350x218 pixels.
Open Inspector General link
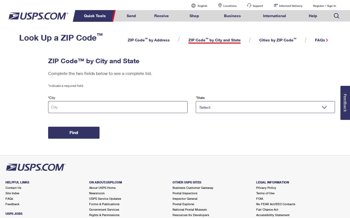tap(185, 199)
